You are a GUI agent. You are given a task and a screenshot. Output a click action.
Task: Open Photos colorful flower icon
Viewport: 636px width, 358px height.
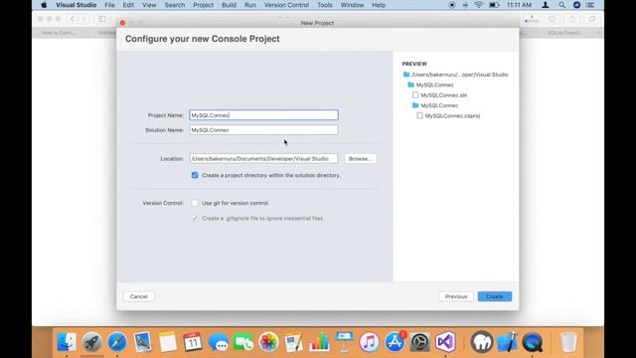point(268,342)
